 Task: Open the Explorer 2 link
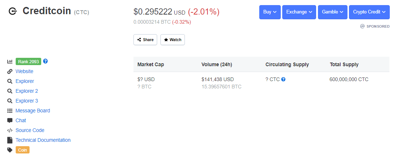27,91
